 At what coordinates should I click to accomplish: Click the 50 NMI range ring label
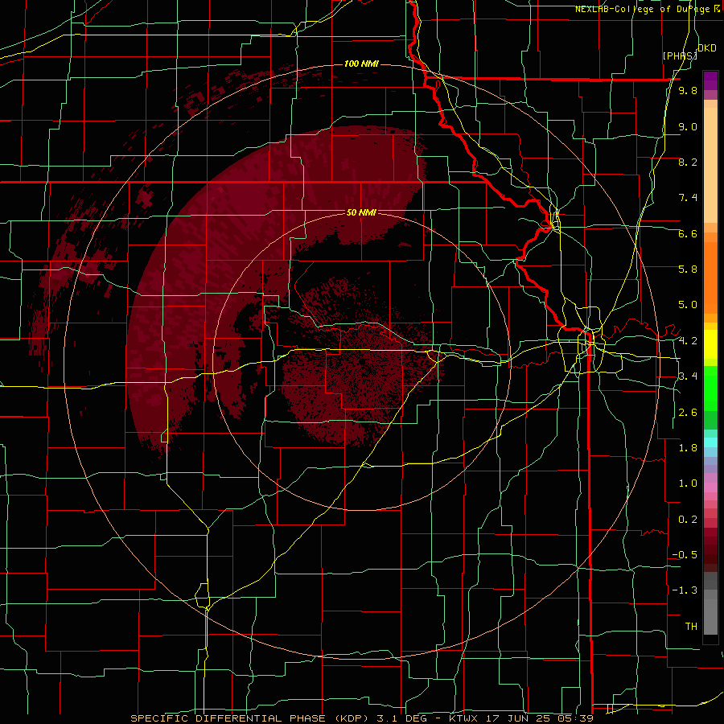click(361, 212)
